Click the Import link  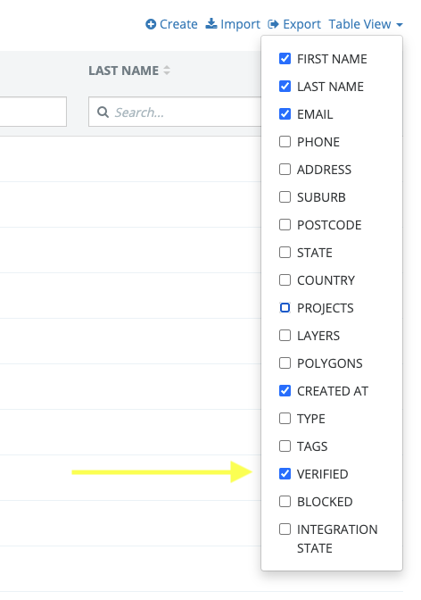pyautogui.click(x=233, y=24)
